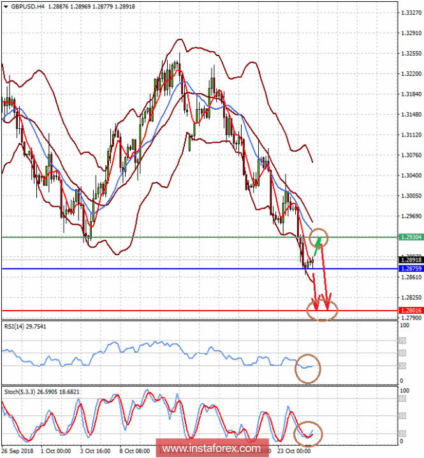Viewport: 424px width, 458px height.
Task: Click the 1.30050 price axis label
Action: tap(411, 196)
